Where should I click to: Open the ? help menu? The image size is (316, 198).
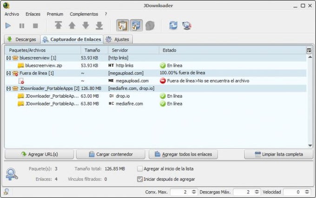point(106,14)
